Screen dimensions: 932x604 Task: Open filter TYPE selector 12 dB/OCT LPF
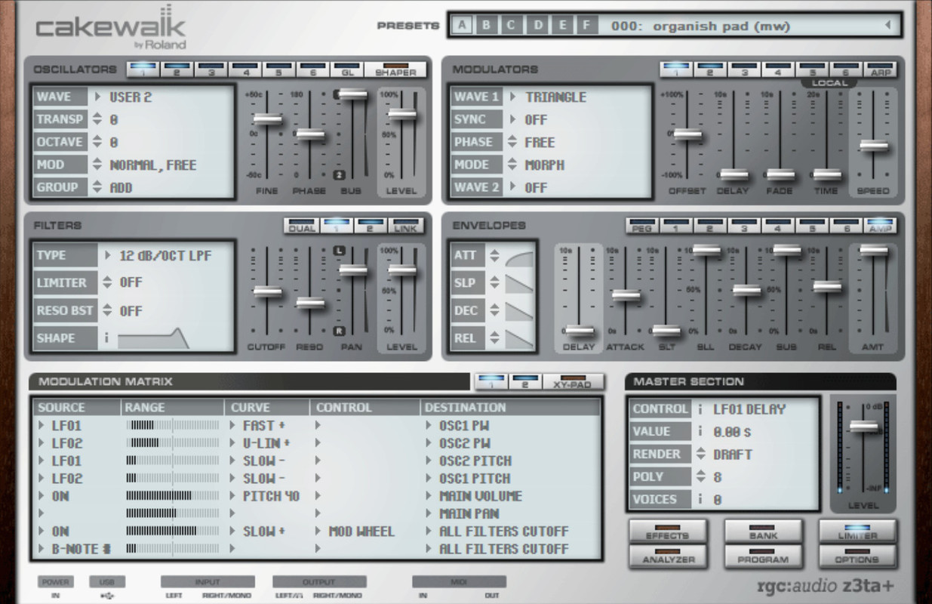coord(106,255)
